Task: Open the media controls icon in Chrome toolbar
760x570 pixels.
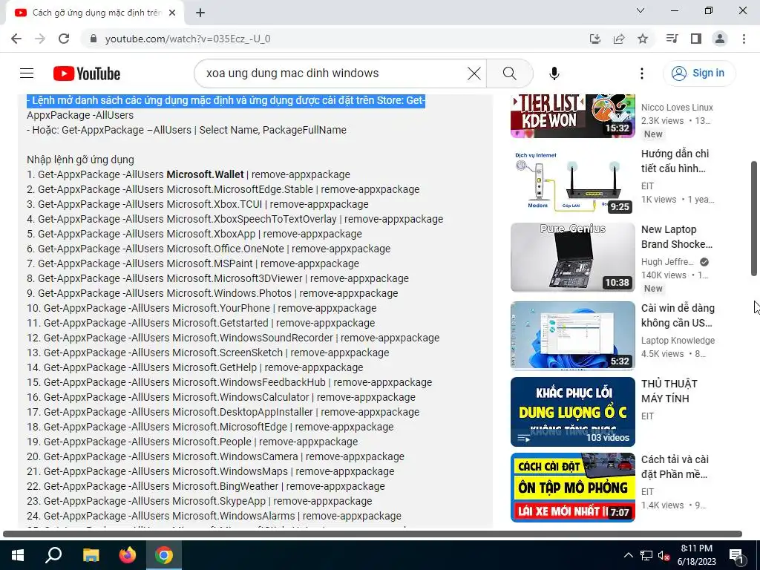Action: [672, 39]
